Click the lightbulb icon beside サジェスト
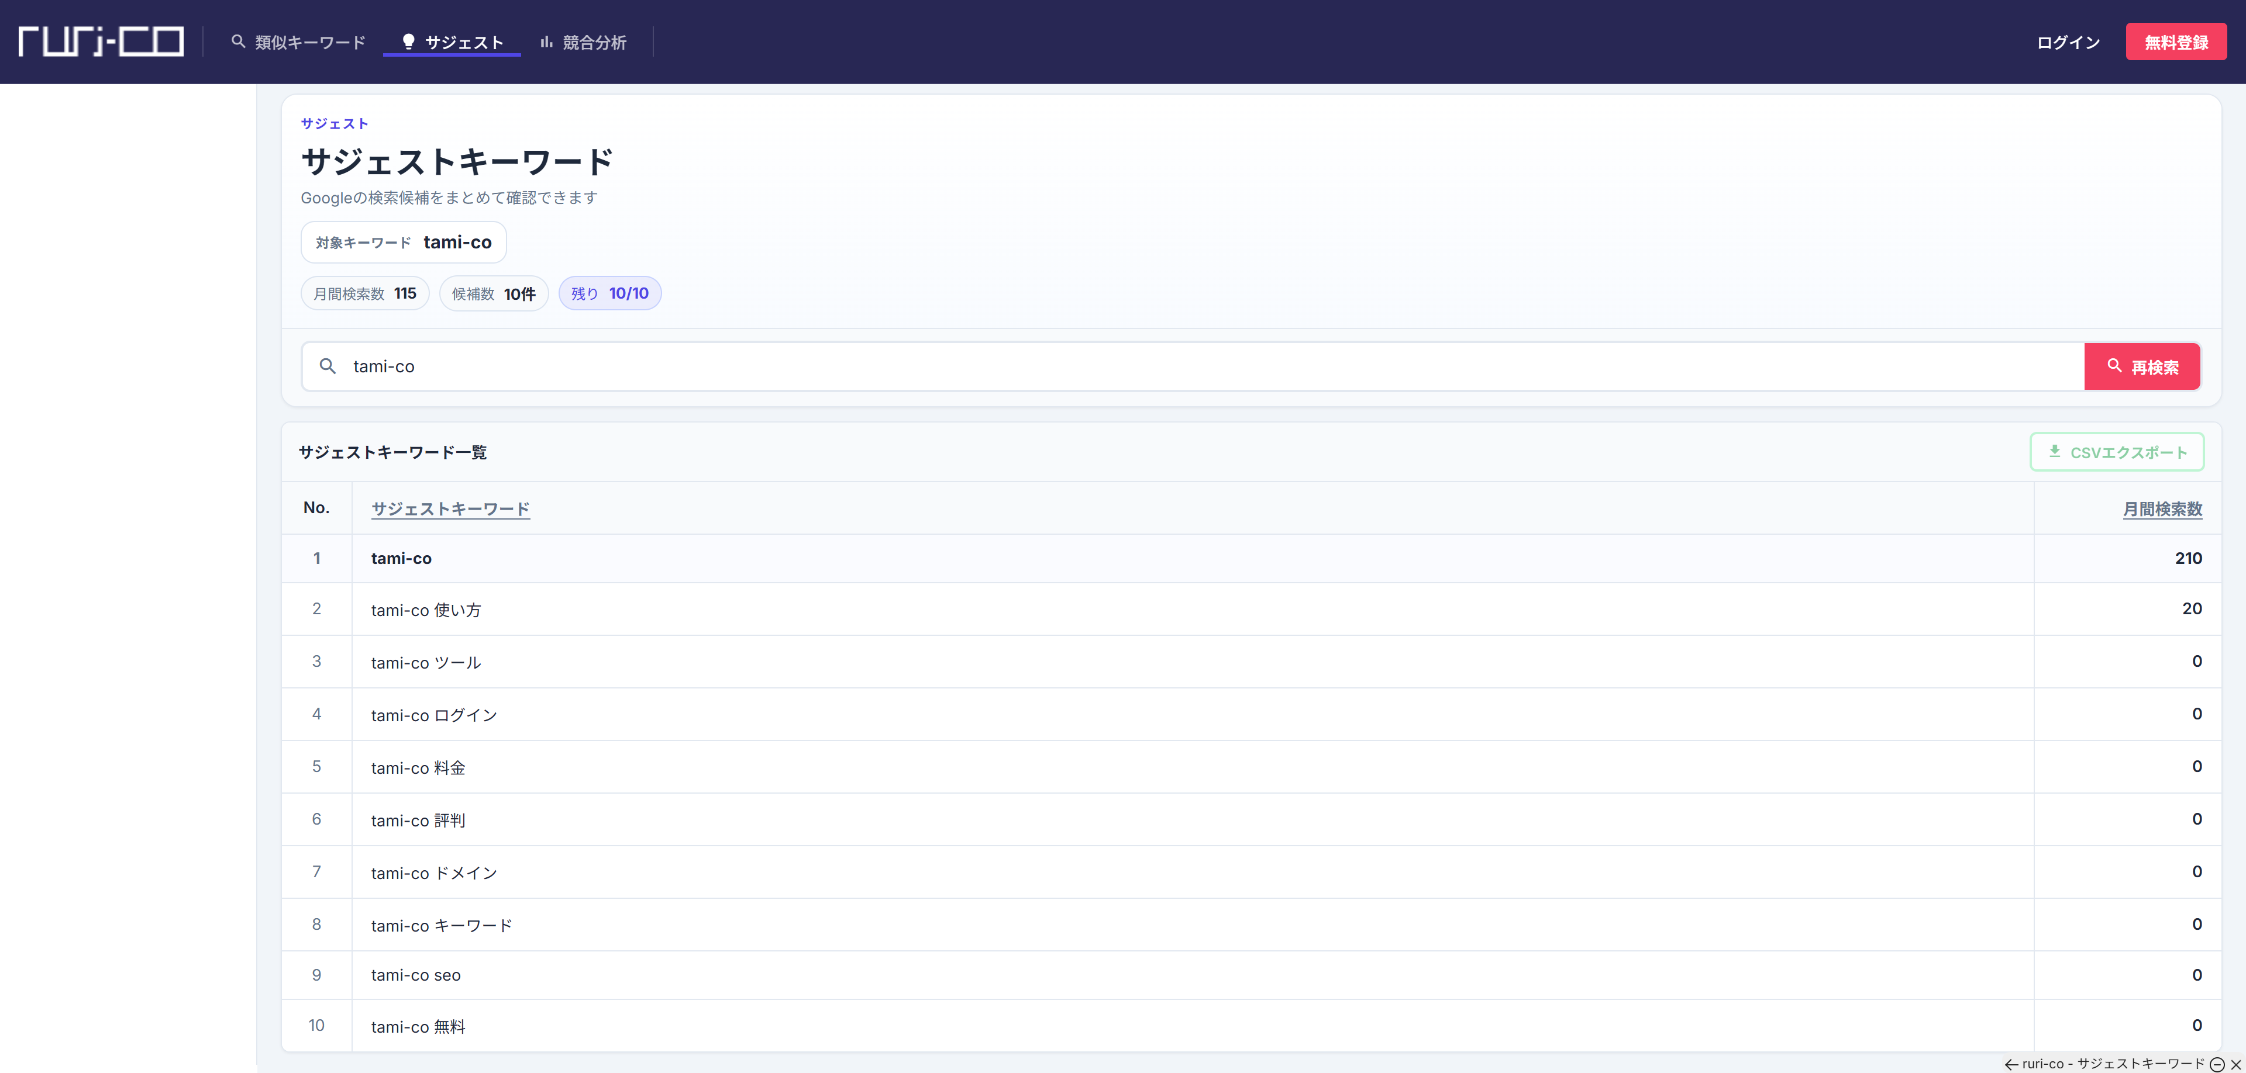 coord(408,41)
